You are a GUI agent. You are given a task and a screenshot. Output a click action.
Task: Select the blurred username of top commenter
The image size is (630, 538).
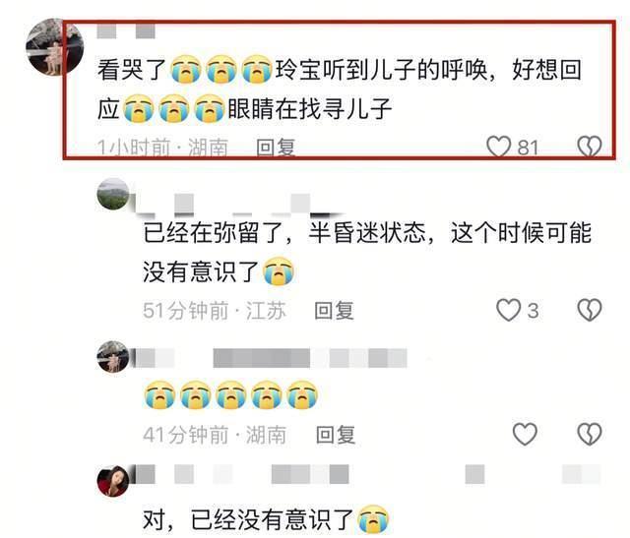tap(126, 31)
